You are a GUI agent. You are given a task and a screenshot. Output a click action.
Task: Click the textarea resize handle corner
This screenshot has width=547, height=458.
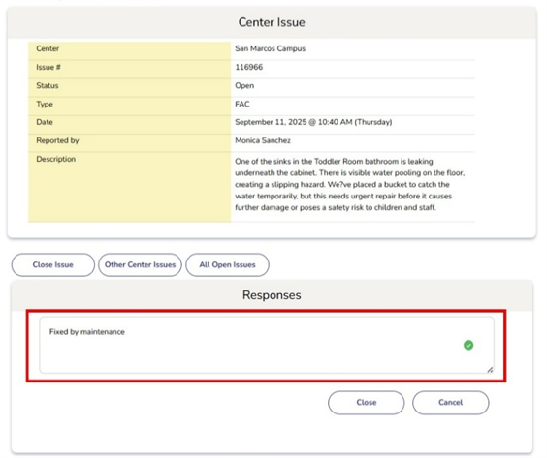pos(490,370)
